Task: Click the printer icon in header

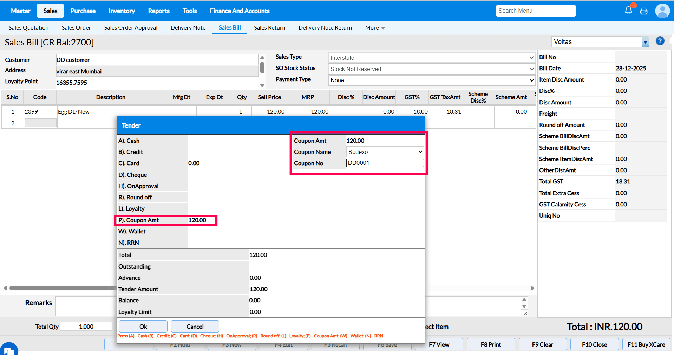Action: [x=644, y=11]
